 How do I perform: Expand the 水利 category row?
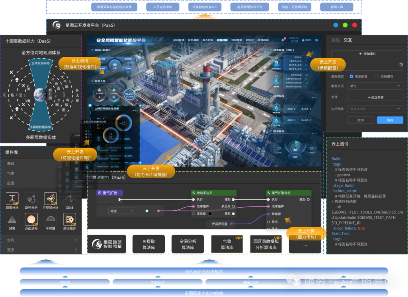point(42,240)
